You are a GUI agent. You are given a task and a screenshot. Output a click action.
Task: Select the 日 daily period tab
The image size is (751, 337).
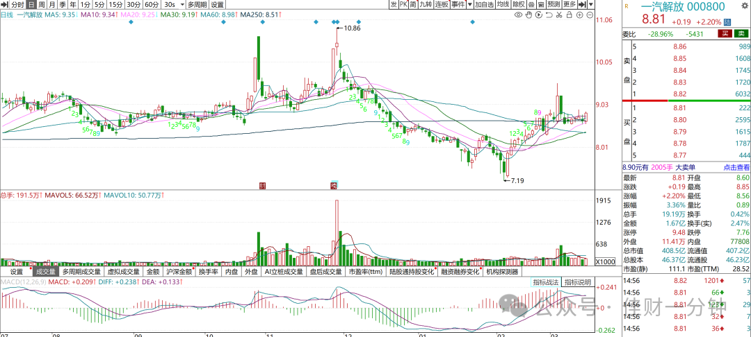pos(31,4)
